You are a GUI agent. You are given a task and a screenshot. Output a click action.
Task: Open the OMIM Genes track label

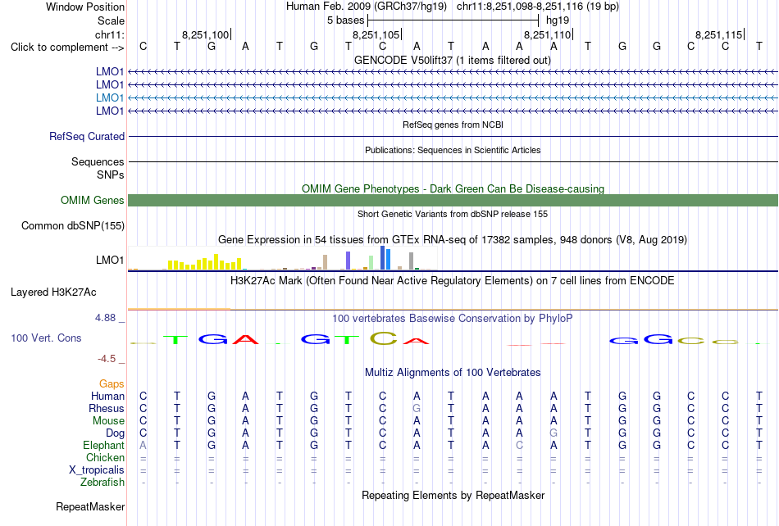click(92, 200)
